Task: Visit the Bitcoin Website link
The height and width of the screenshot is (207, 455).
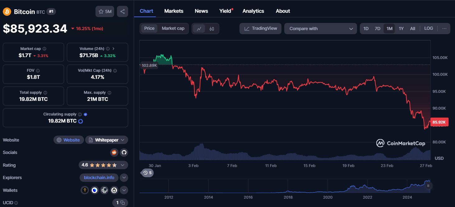Action: (69, 140)
